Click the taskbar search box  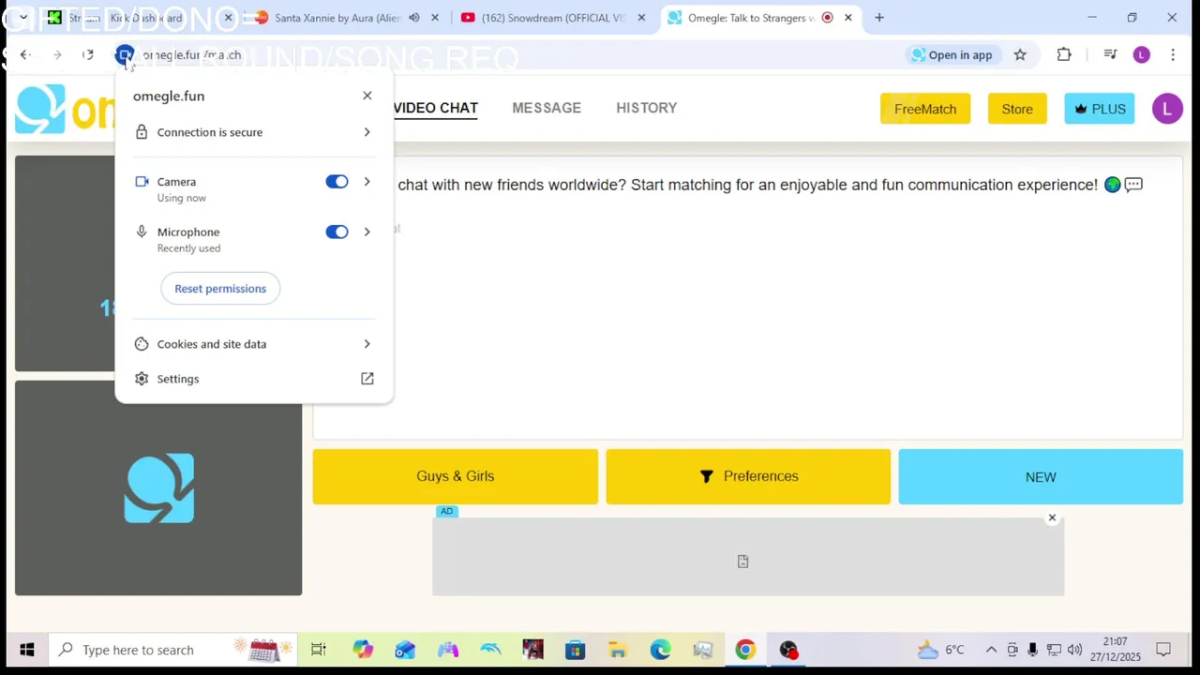coord(173,650)
